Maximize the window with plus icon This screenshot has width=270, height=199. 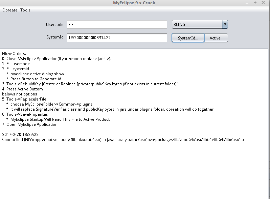(x=255, y=3)
